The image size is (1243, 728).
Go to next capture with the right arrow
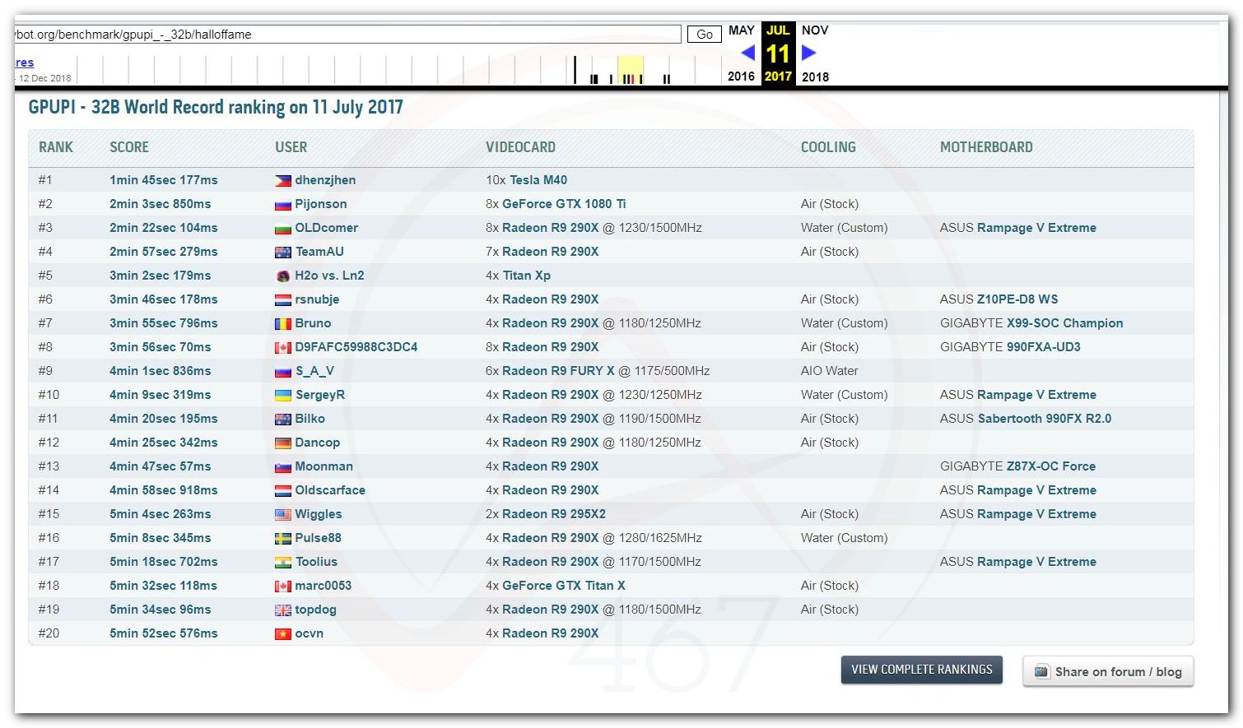pyautogui.click(x=808, y=53)
